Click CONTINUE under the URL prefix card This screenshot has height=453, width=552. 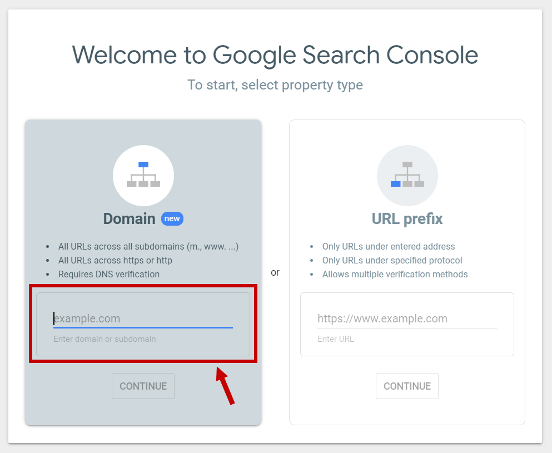tap(407, 386)
